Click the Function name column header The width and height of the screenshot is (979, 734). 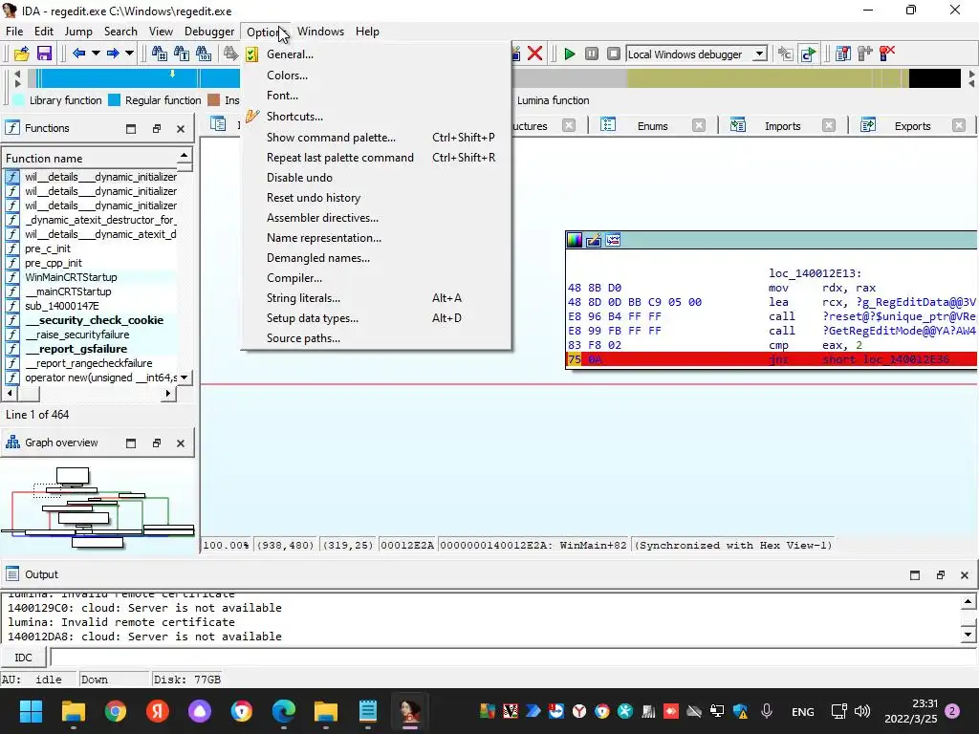[x=91, y=159]
